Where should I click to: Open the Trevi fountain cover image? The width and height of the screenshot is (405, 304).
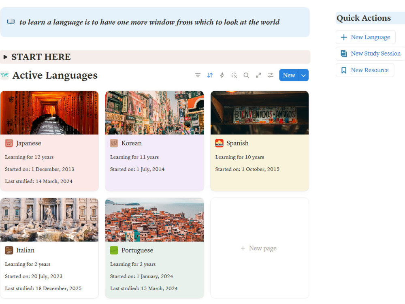click(x=49, y=220)
